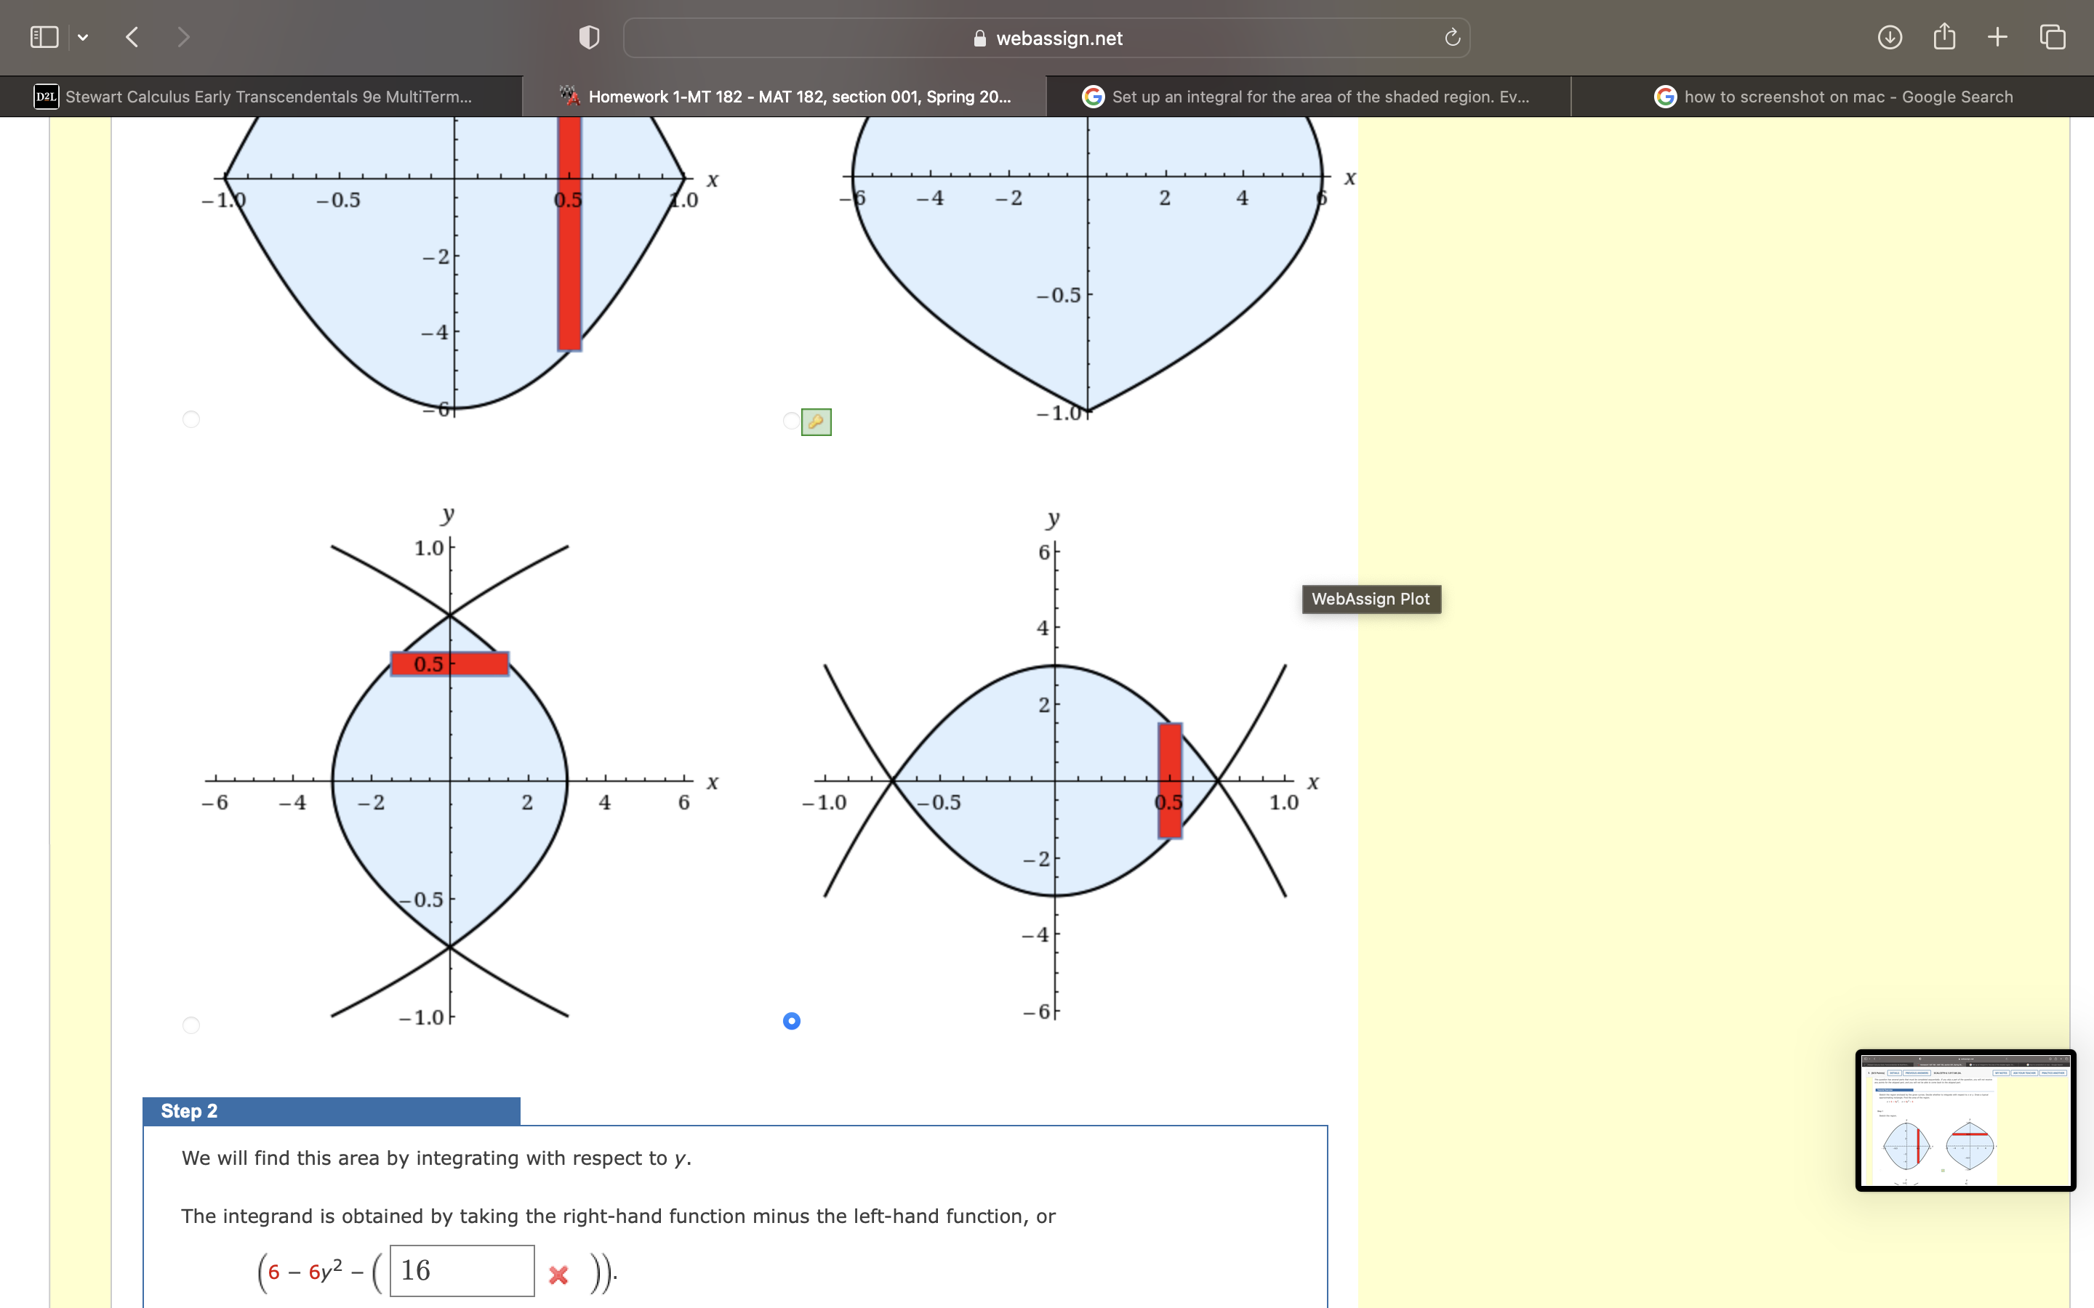
Task: Open the privacy report shield icon
Action: [x=589, y=37]
